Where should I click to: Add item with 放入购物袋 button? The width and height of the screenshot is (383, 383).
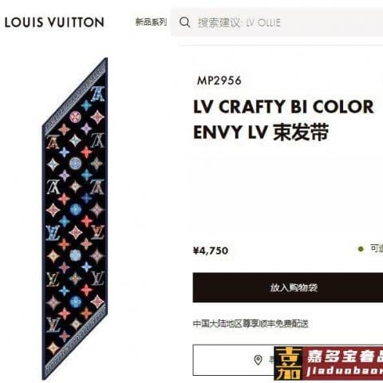288,287
